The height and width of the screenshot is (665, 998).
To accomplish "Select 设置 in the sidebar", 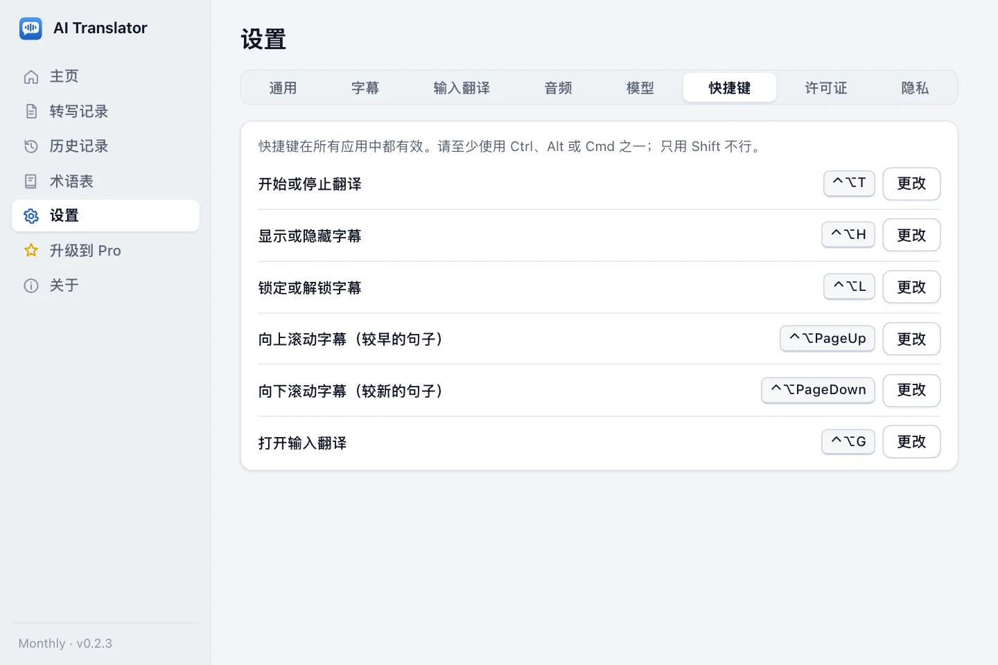I will coord(105,216).
